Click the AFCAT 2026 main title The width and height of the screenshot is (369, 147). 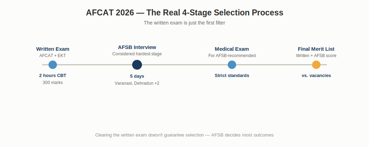tap(184, 13)
